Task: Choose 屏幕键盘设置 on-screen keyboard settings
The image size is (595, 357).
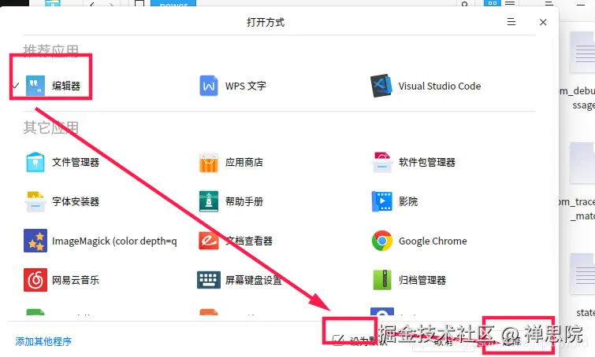Action: point(240,280)
